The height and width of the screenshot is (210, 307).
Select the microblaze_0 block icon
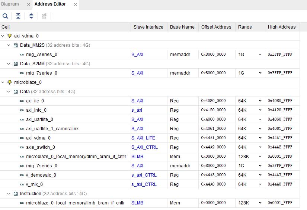pyautogui.click(x=10, y=82)
